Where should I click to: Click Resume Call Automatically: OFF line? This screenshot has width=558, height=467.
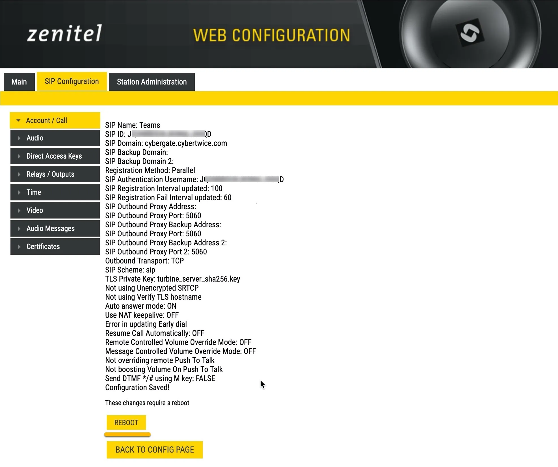[x=155, y=333]
